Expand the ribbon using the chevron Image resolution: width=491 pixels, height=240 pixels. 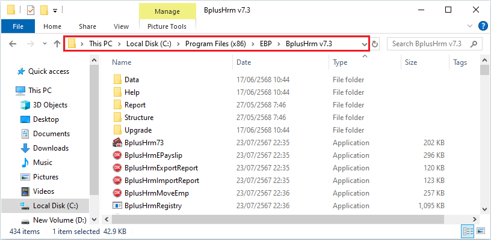coord(471,26)
